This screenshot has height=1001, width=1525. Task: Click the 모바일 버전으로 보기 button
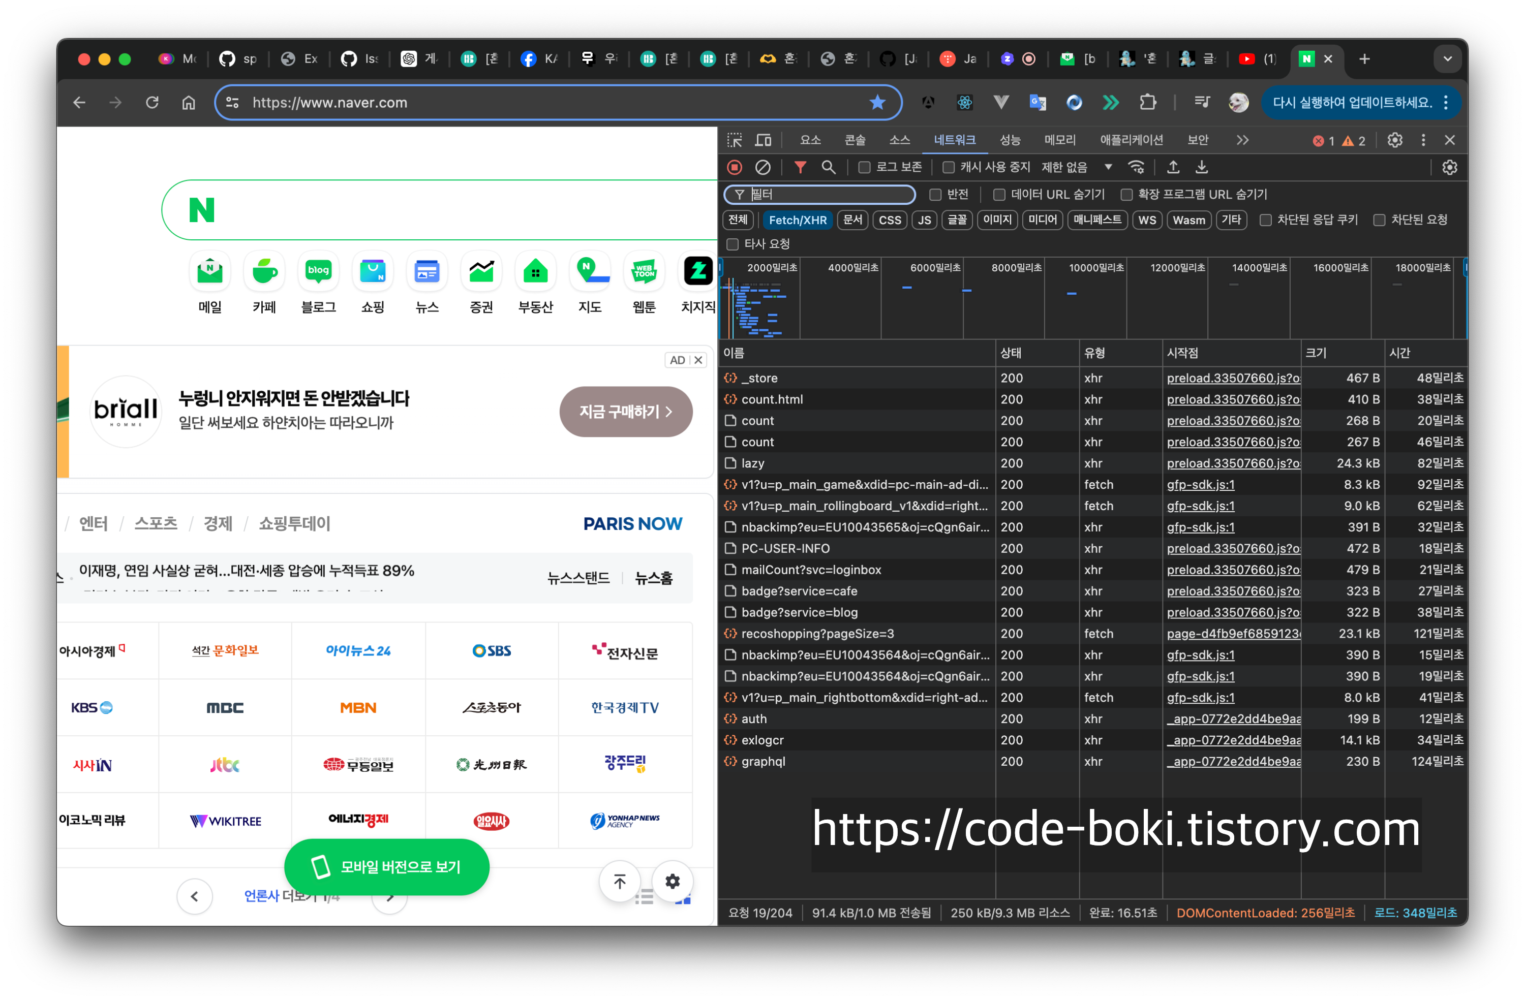coord(386,866)
